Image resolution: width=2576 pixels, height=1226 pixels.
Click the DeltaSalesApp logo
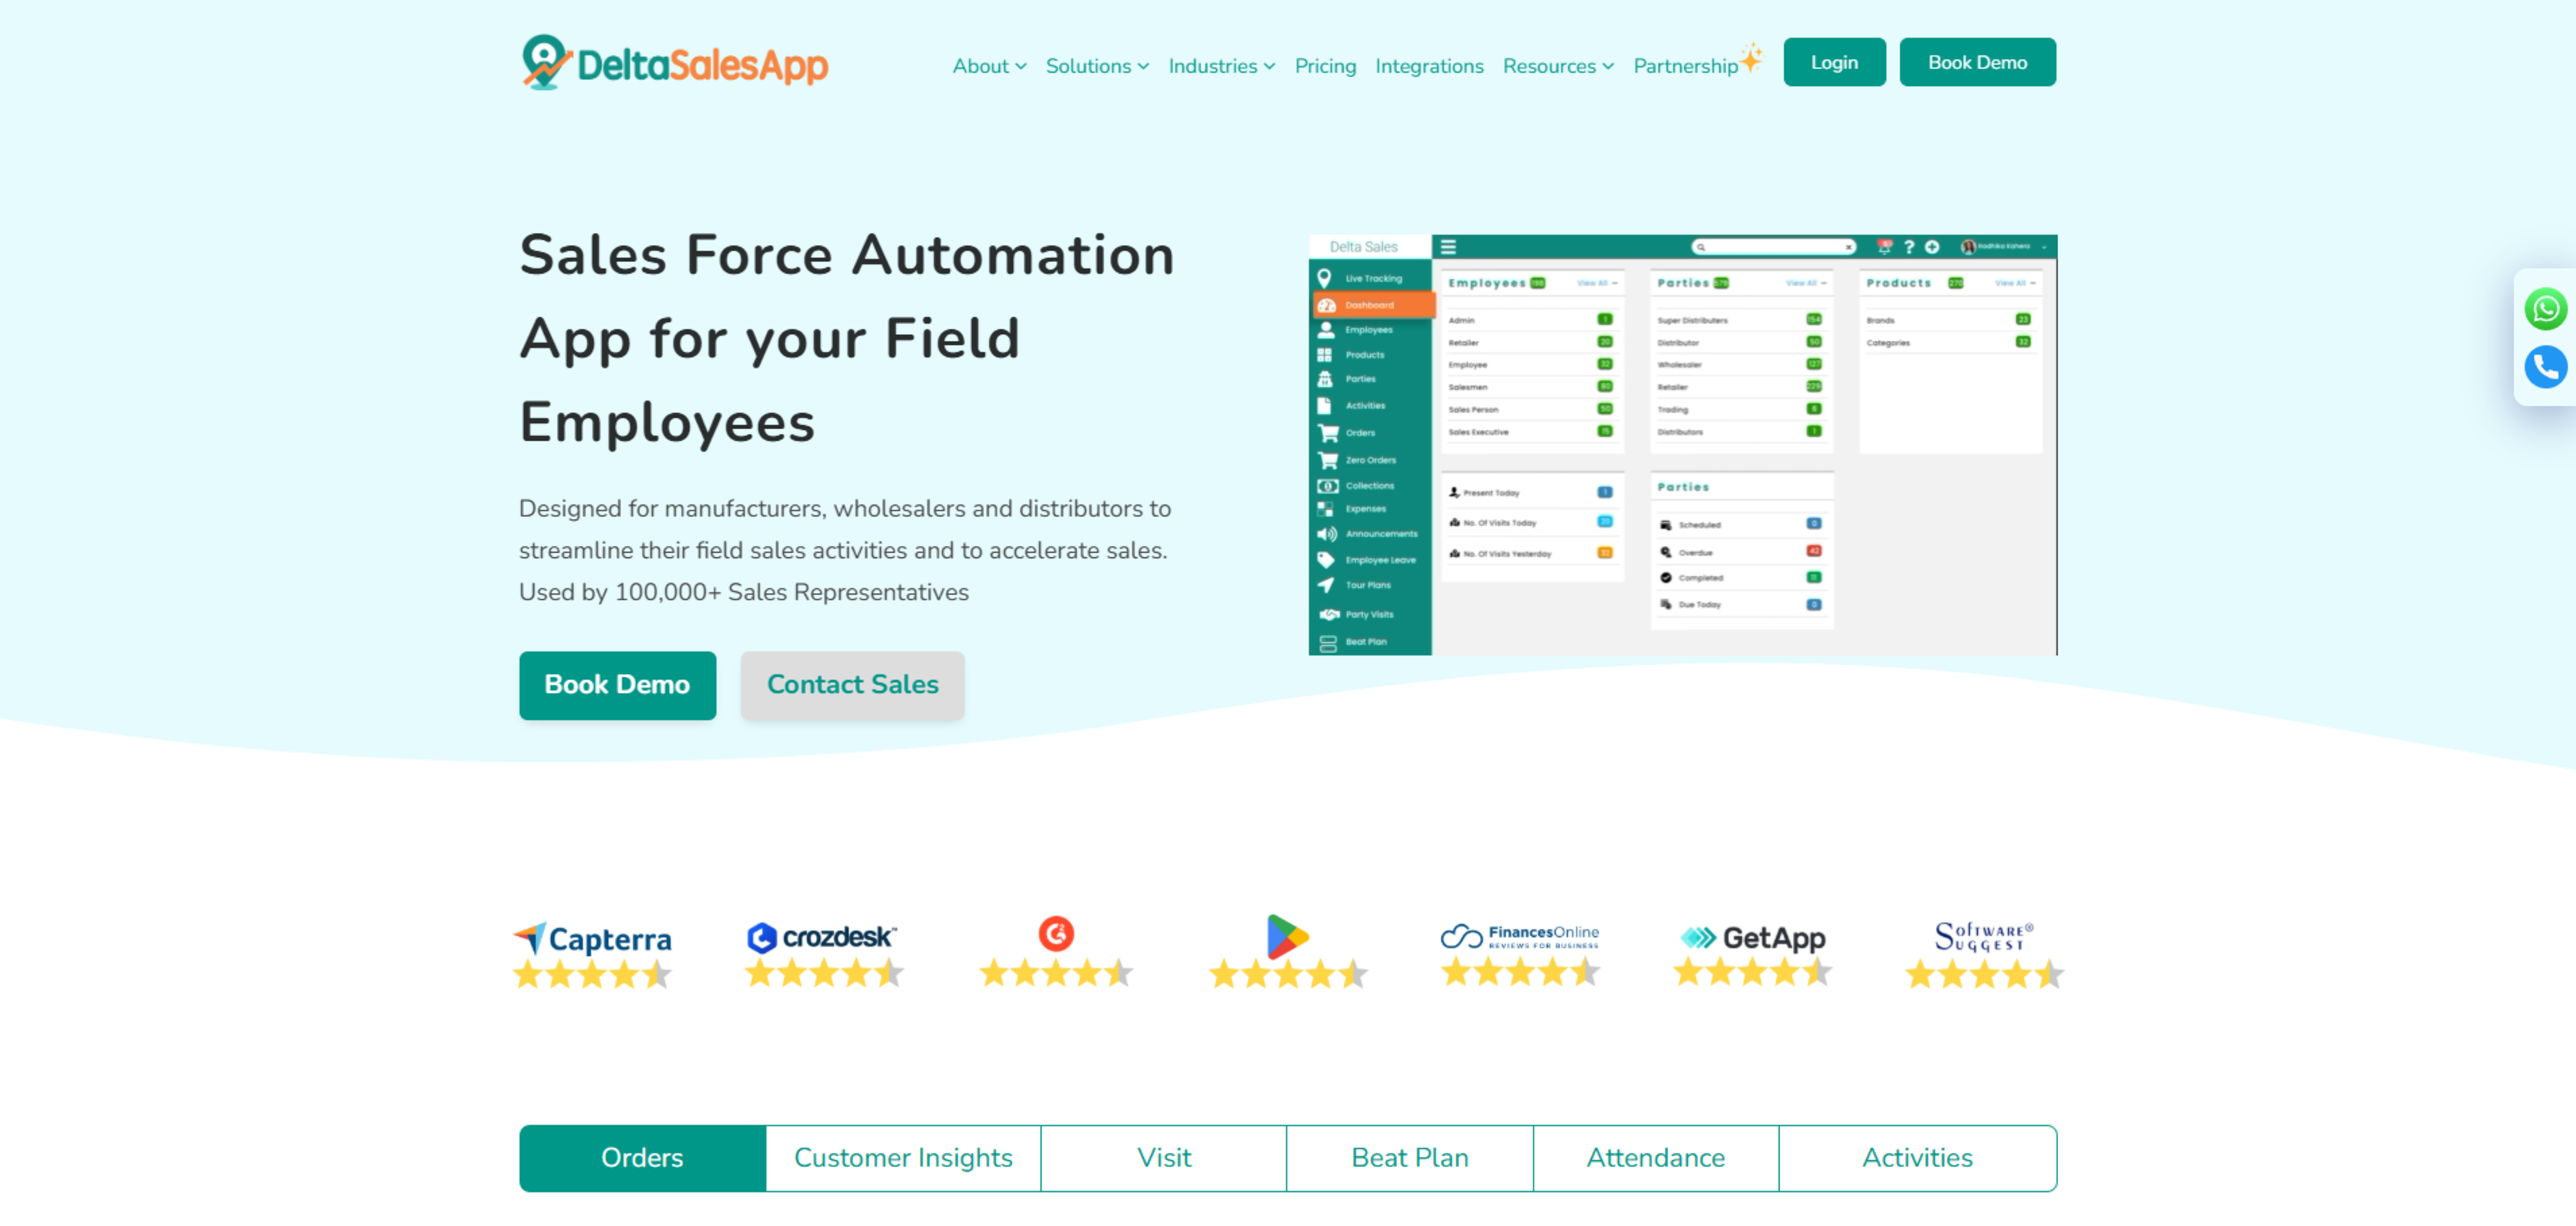click(x=674, y=63)
